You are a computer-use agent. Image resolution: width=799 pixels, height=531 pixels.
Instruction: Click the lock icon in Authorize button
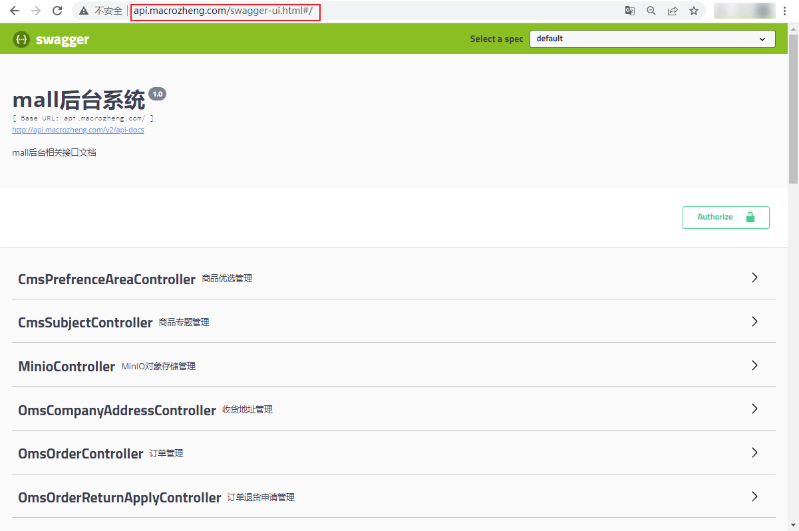750,217
